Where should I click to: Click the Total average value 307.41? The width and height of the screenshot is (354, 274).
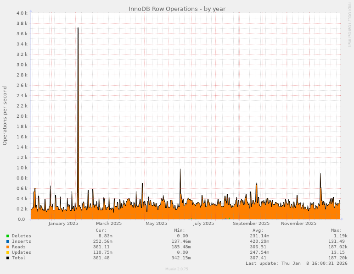point(258,258)
